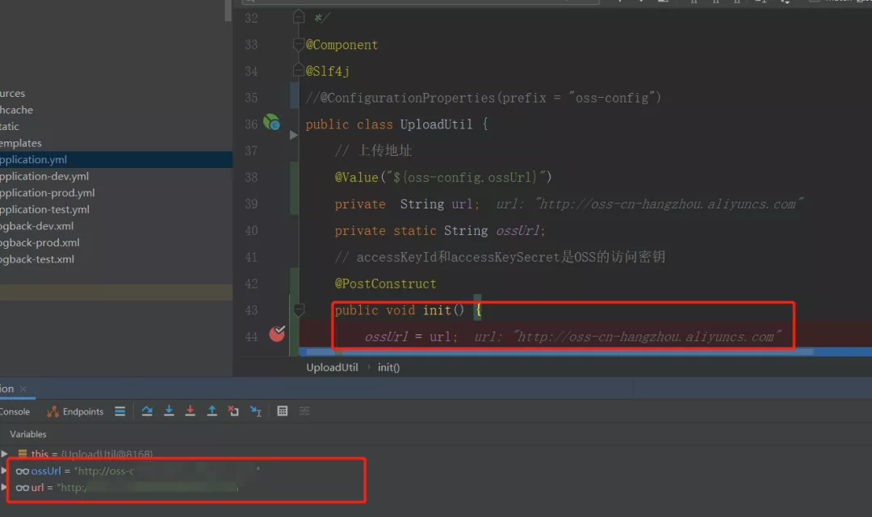This screenshot has height=517, width=872.
Task: Click the UploadUtil breadcrumb
Action: (x=332, y=368)
